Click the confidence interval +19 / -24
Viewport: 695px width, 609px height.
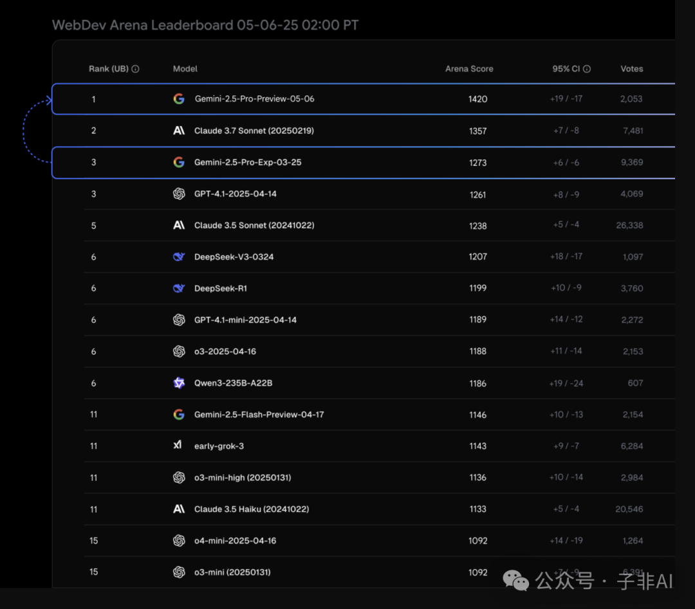click(566, 383)
